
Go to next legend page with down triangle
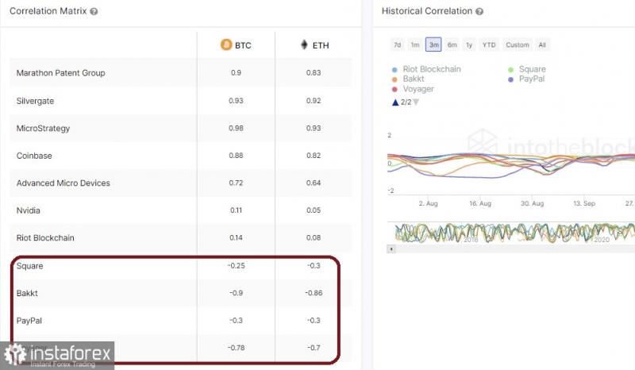pos(416,102)
